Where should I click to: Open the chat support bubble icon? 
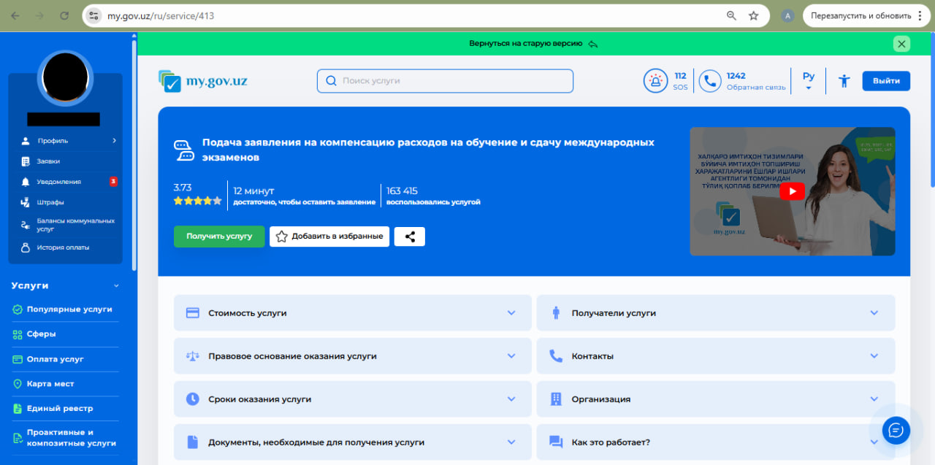[896, 430]
